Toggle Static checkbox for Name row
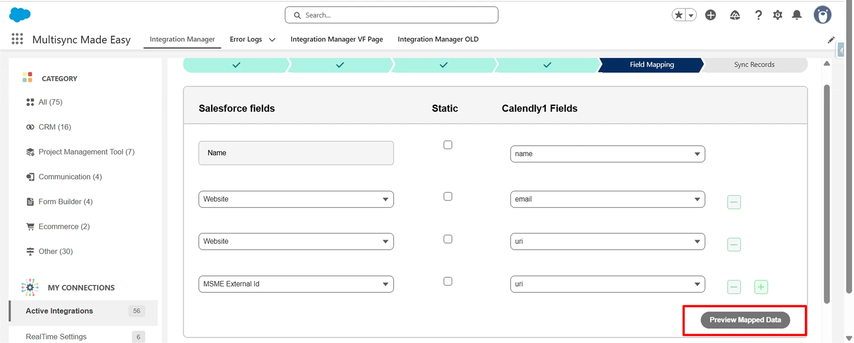This screenshot has width=854, height=343. pyautogui.click(x=448, y=145)
